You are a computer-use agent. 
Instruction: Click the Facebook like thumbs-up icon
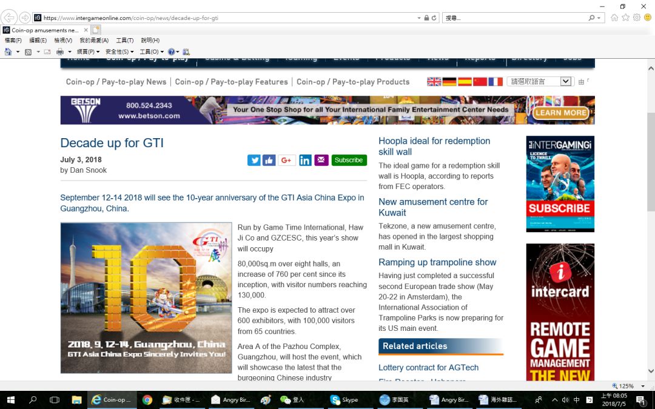[269, 160]
